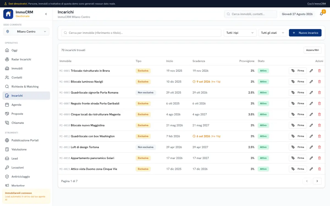Image resolution: width=330 pixels, height=206 pixels.
Task: Open the Cos'è ImmoCRM link
Action: [317, 4]
